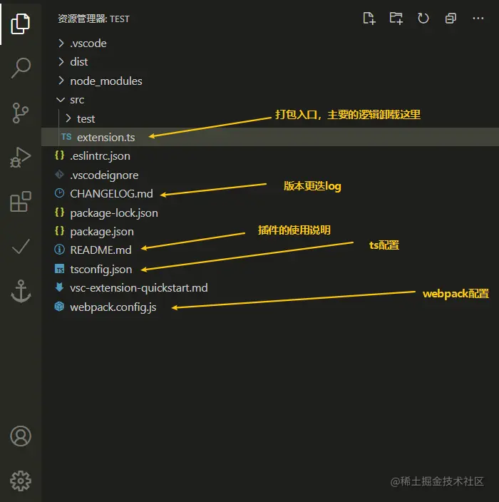The image size is (499, 502).
Task: Open the vsc-extension-quickstart.md file
Action: 138,288
